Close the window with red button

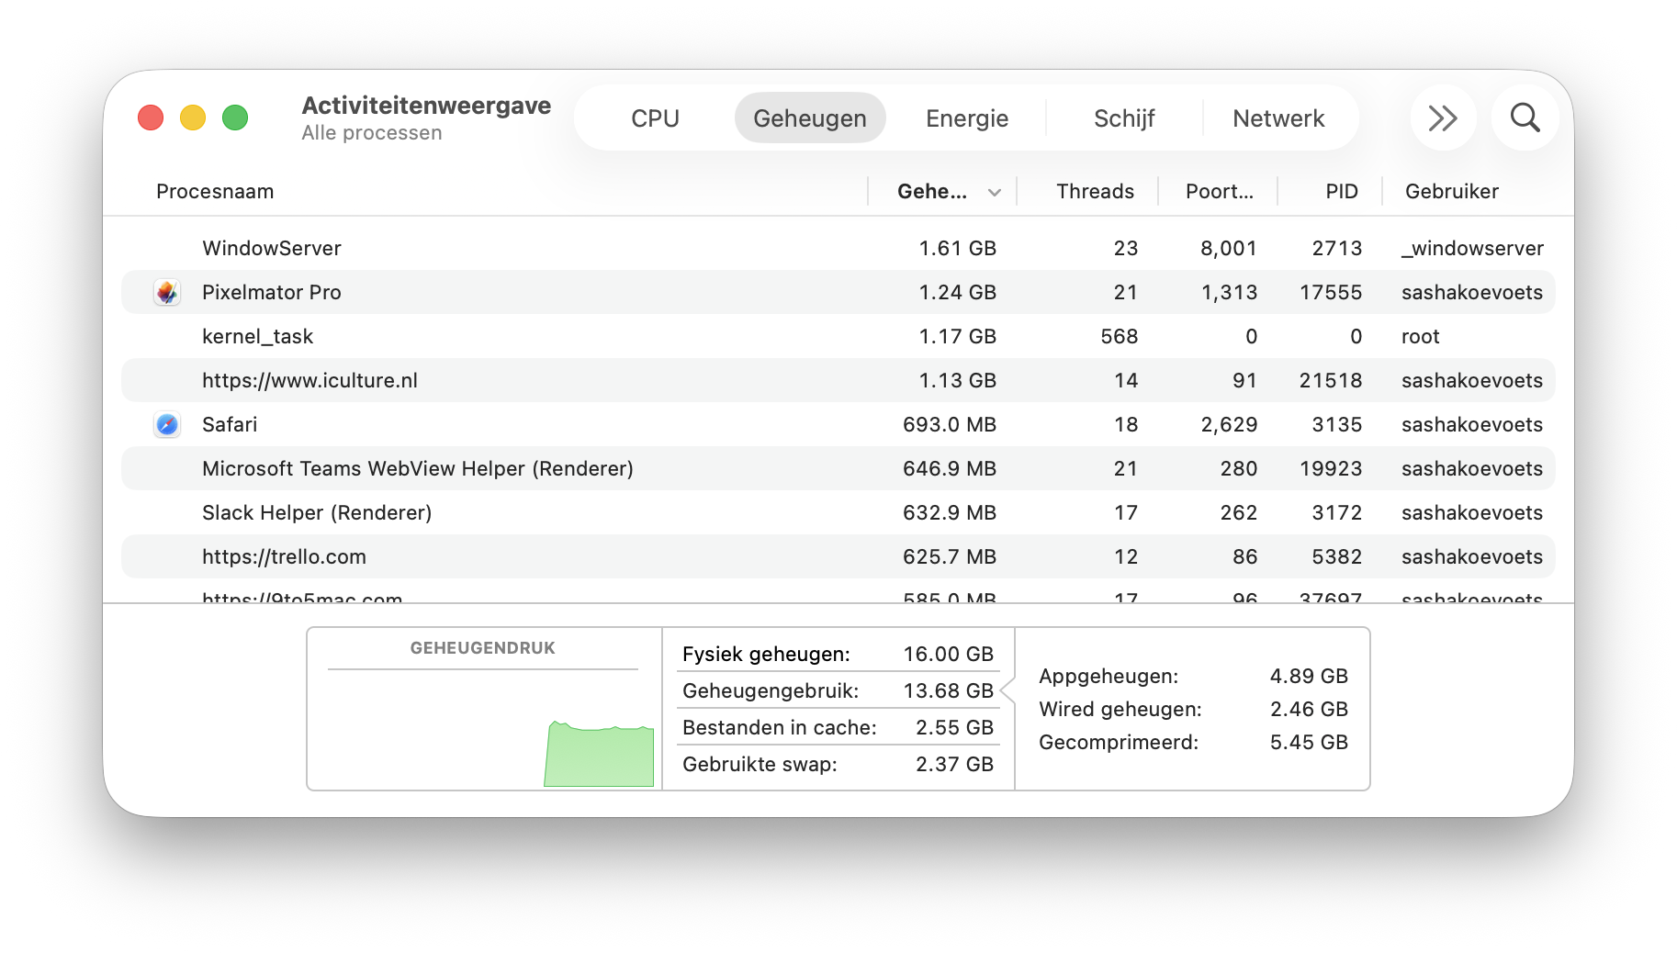coord(151,118)
